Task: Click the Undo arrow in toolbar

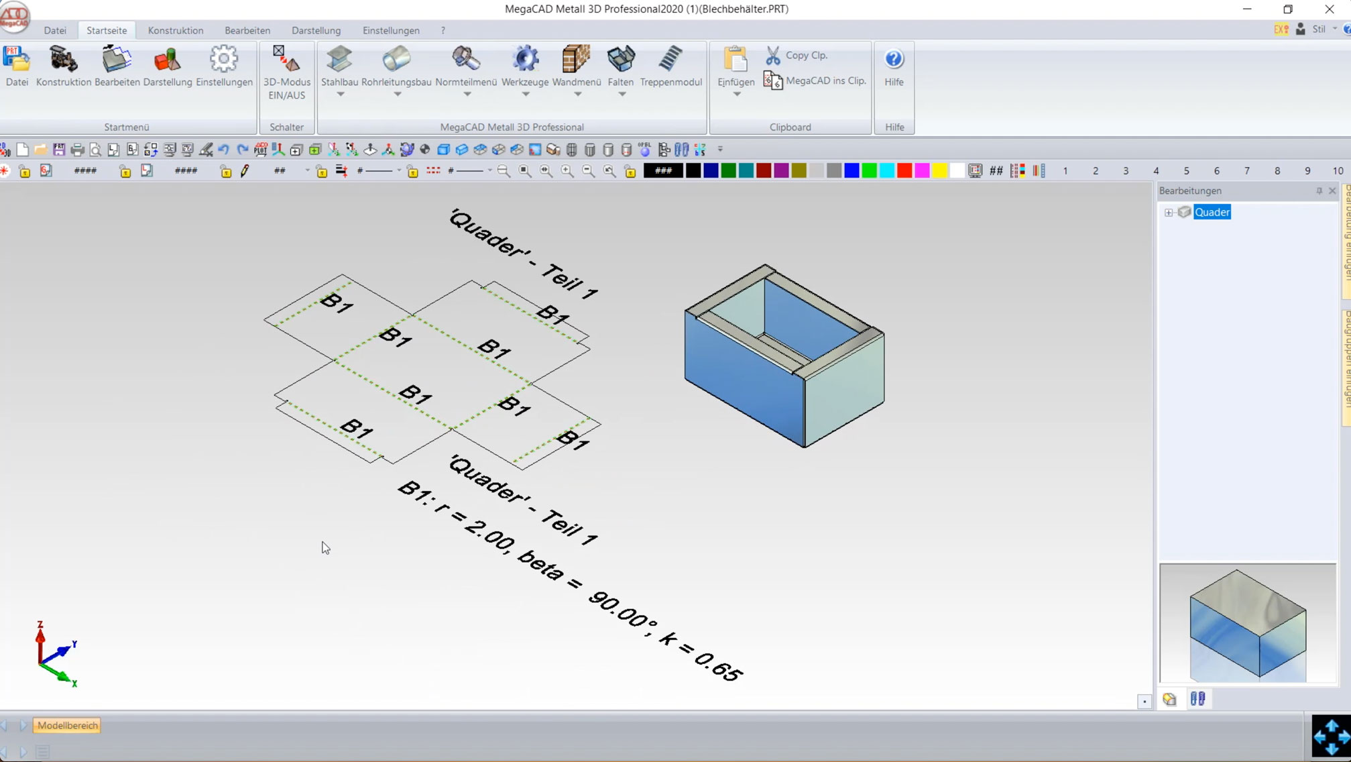Action: point(224,150)
